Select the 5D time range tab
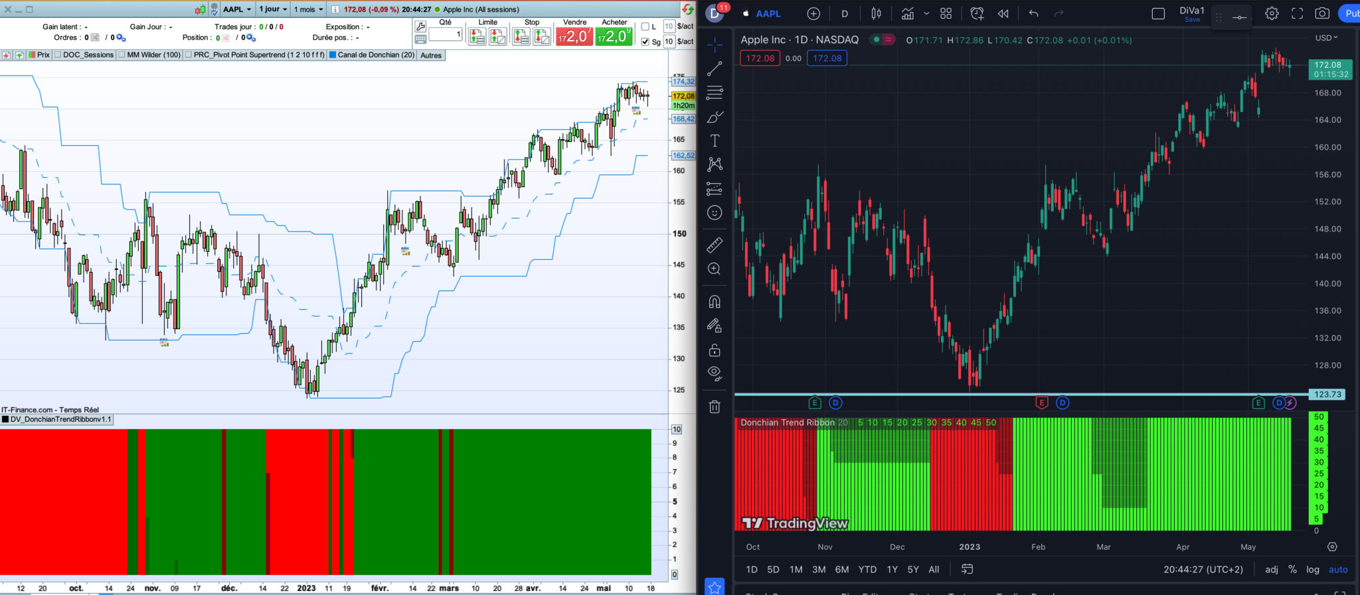The height and width of the screenshot is (595, 1360). click(x=773, y=569)
